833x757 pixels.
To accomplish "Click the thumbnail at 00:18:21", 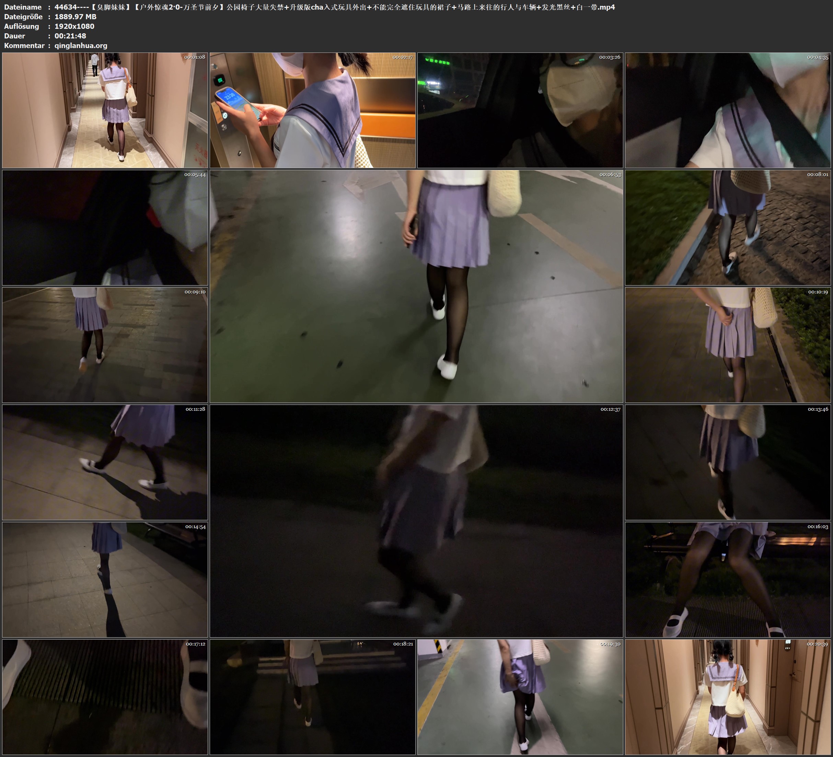I will (312, 697).
